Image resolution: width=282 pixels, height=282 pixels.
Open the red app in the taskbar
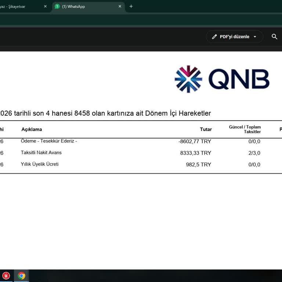6,276
